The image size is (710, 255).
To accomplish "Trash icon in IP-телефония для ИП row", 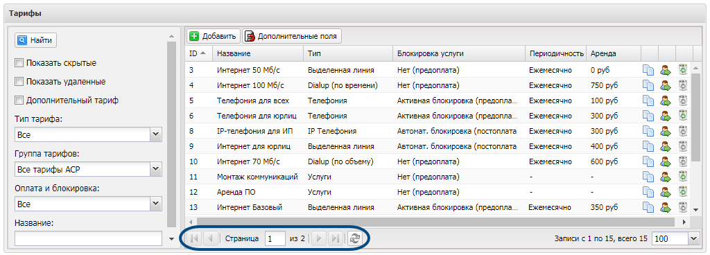I will point(682,131).
